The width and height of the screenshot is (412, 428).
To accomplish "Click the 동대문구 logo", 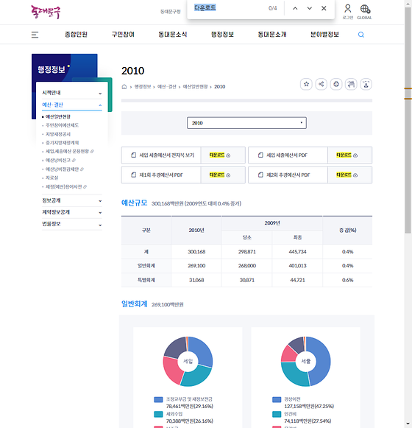I will pyautogui.click(x=46, y=12).
